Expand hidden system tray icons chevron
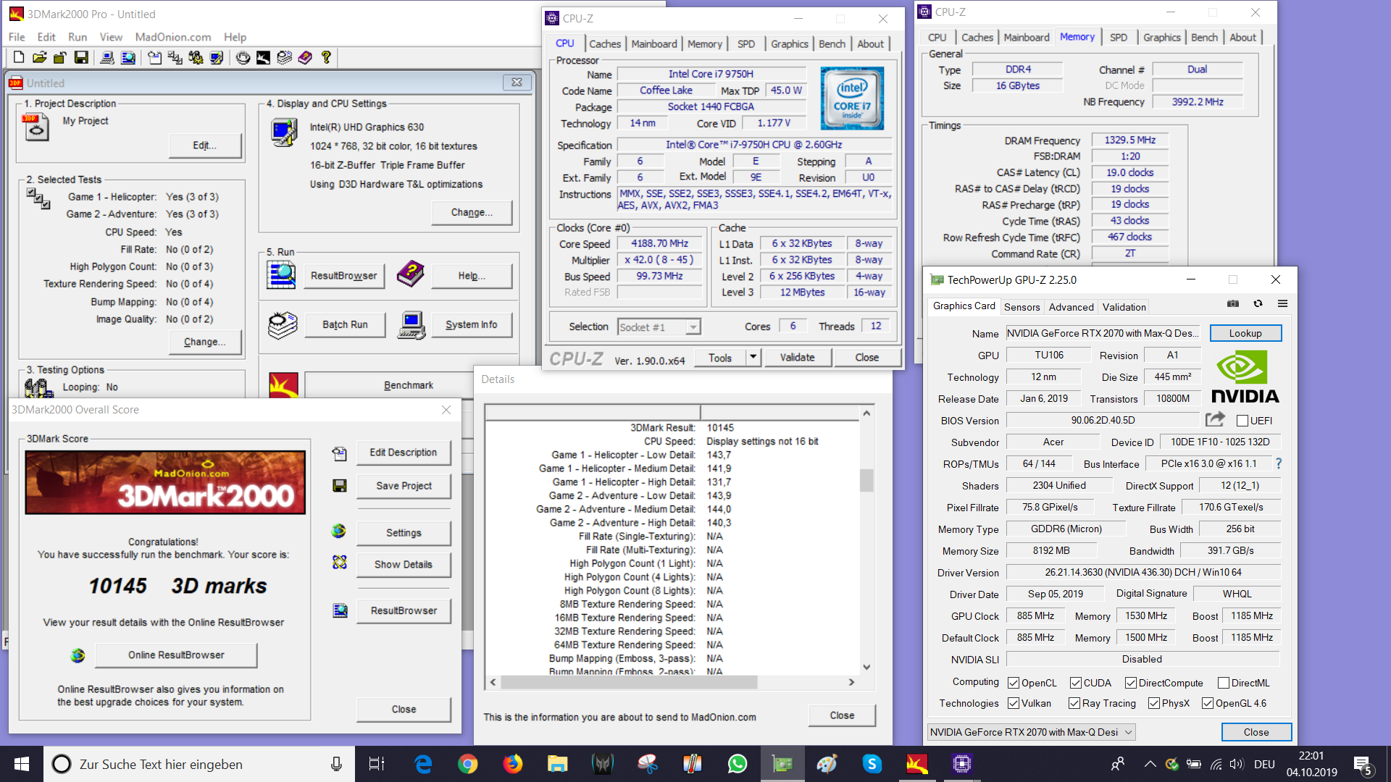This screenshot has height=782, width=1391. [x=1150, y=764]
